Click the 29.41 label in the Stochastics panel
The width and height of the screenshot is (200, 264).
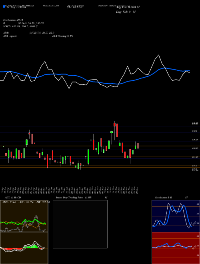(194, 223)
